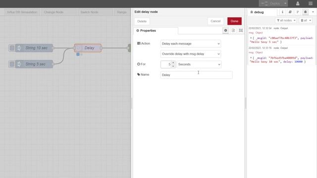
Task: Click the first debug message timestamp
Action: [x=260, y=28]
